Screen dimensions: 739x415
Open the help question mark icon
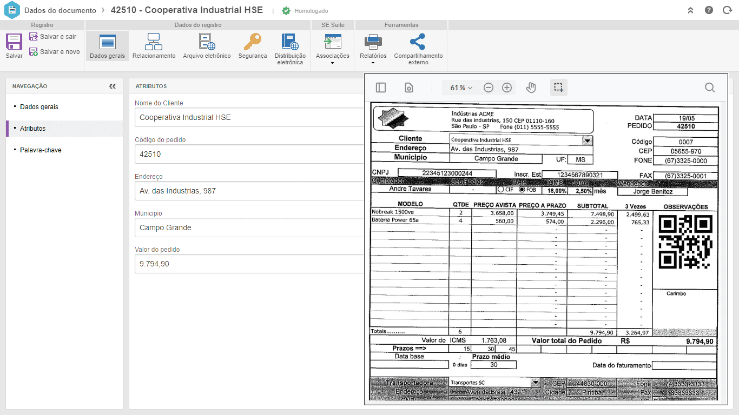pyautogui.click(x=709, y=10)
